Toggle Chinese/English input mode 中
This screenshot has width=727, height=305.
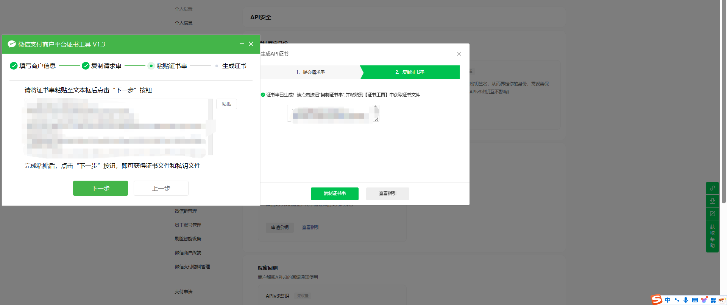(x=668, y=300)
